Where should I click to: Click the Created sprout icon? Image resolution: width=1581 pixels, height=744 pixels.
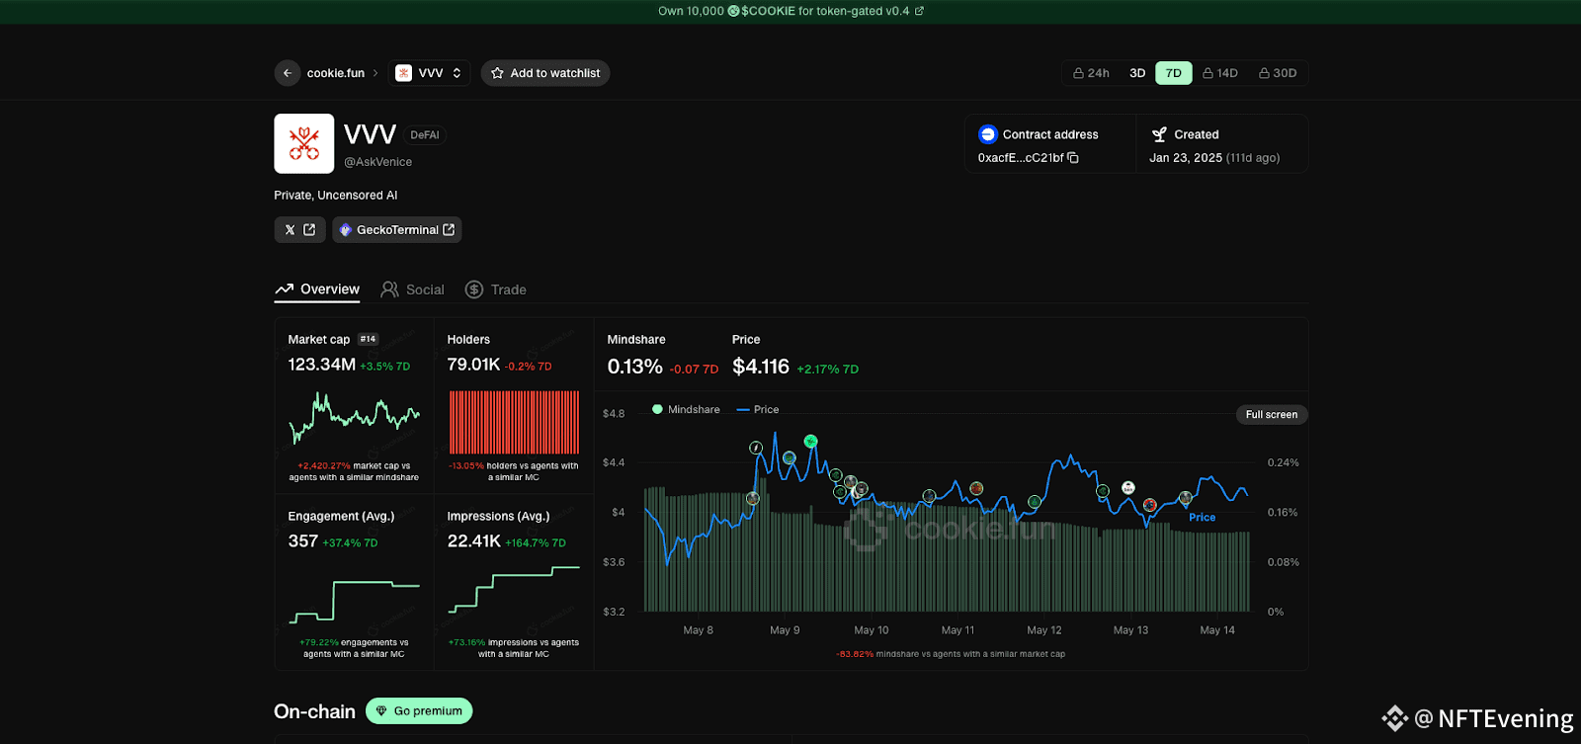tap(1160, 134)
